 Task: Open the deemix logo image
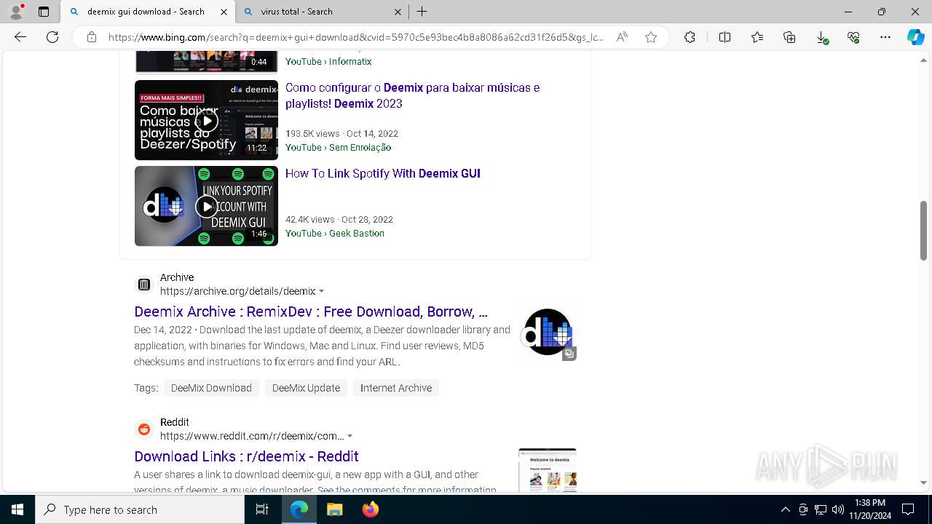click(548, 333)
